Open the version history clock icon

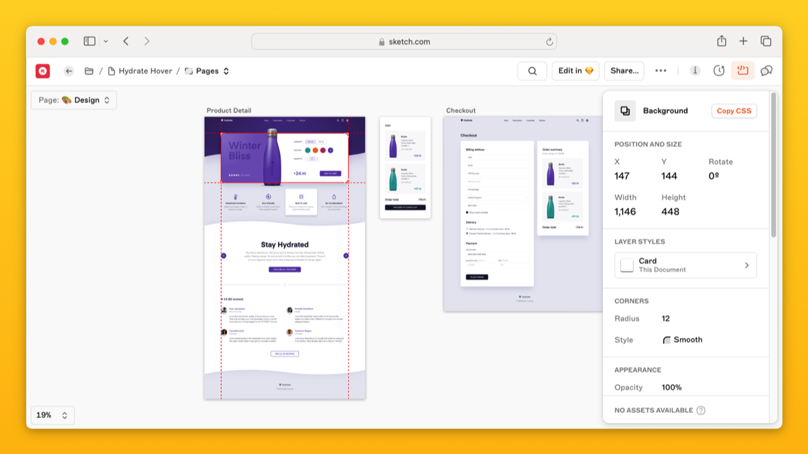pyautogui.click(x=718, y=71)
